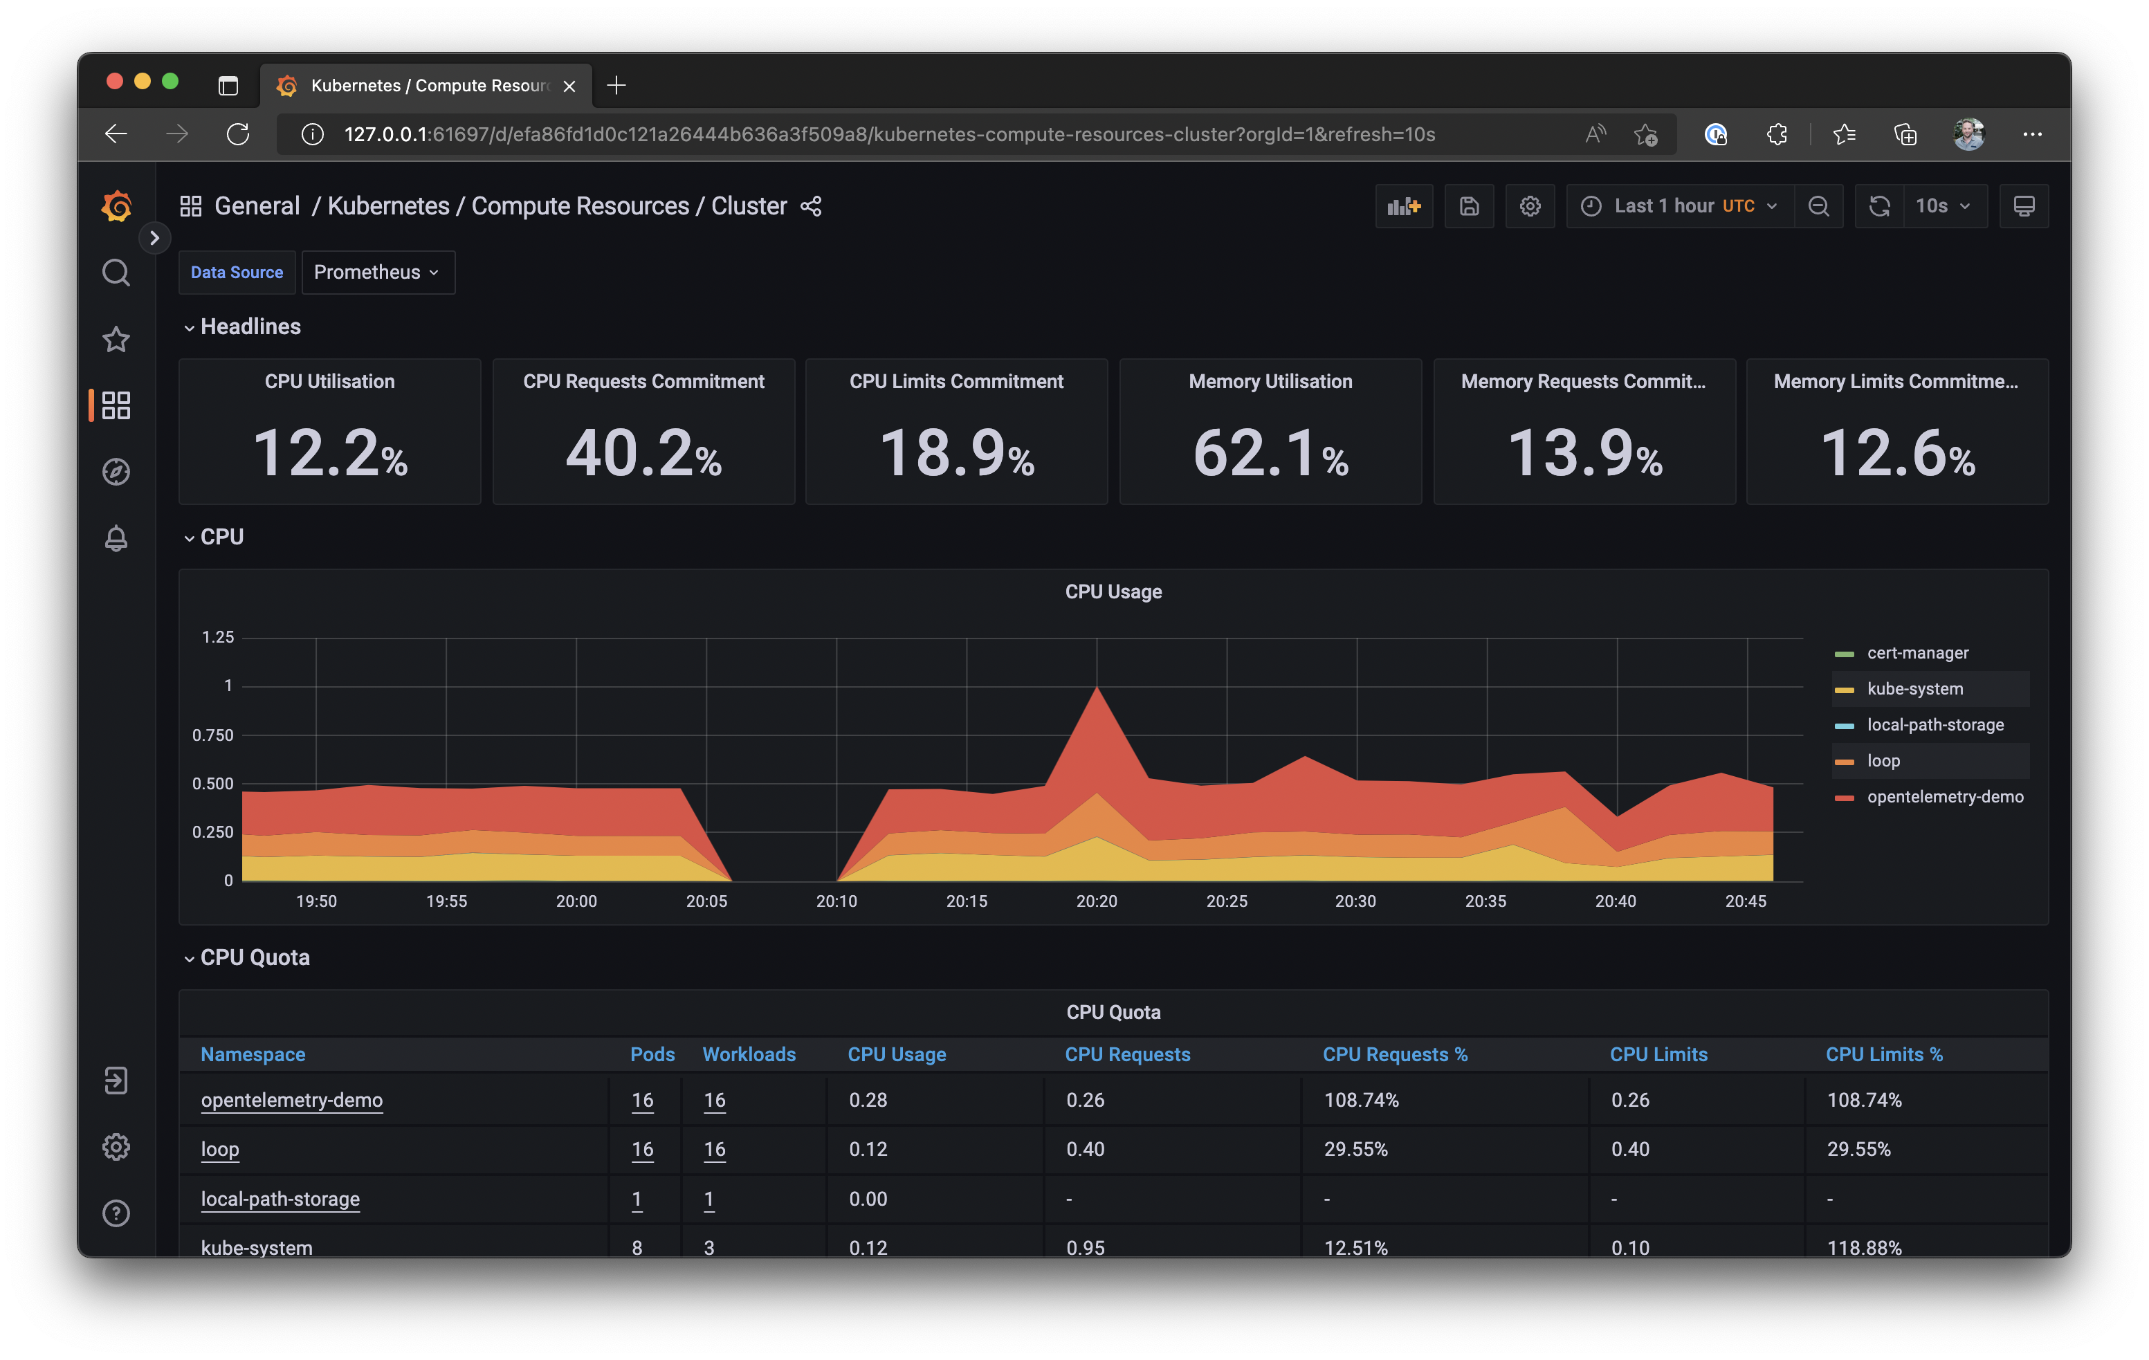This screenshot has width=2149, height=1360.
Task: Open the Prometheus data source dropdown
Action: click(378, 272)
